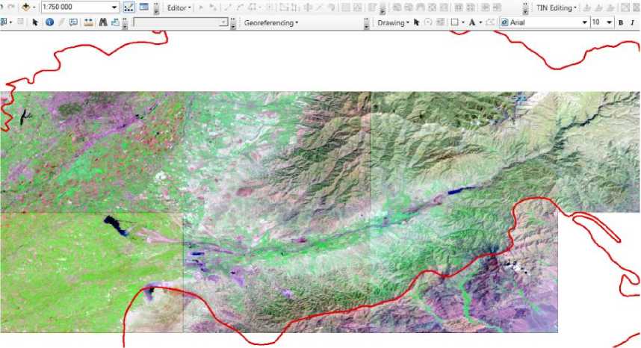Click the Find Route icon
This screenshot has height=348, width=641.
pyautogui.click(x=115, y=22)
